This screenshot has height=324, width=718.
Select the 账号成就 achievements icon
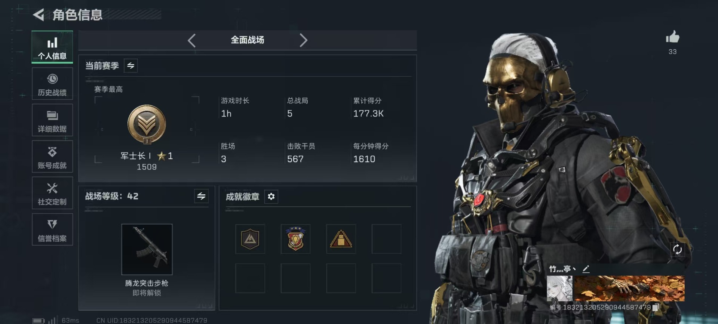click(52, 152)
